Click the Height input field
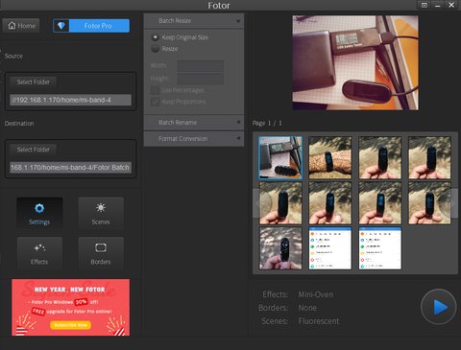 point(201,79)
